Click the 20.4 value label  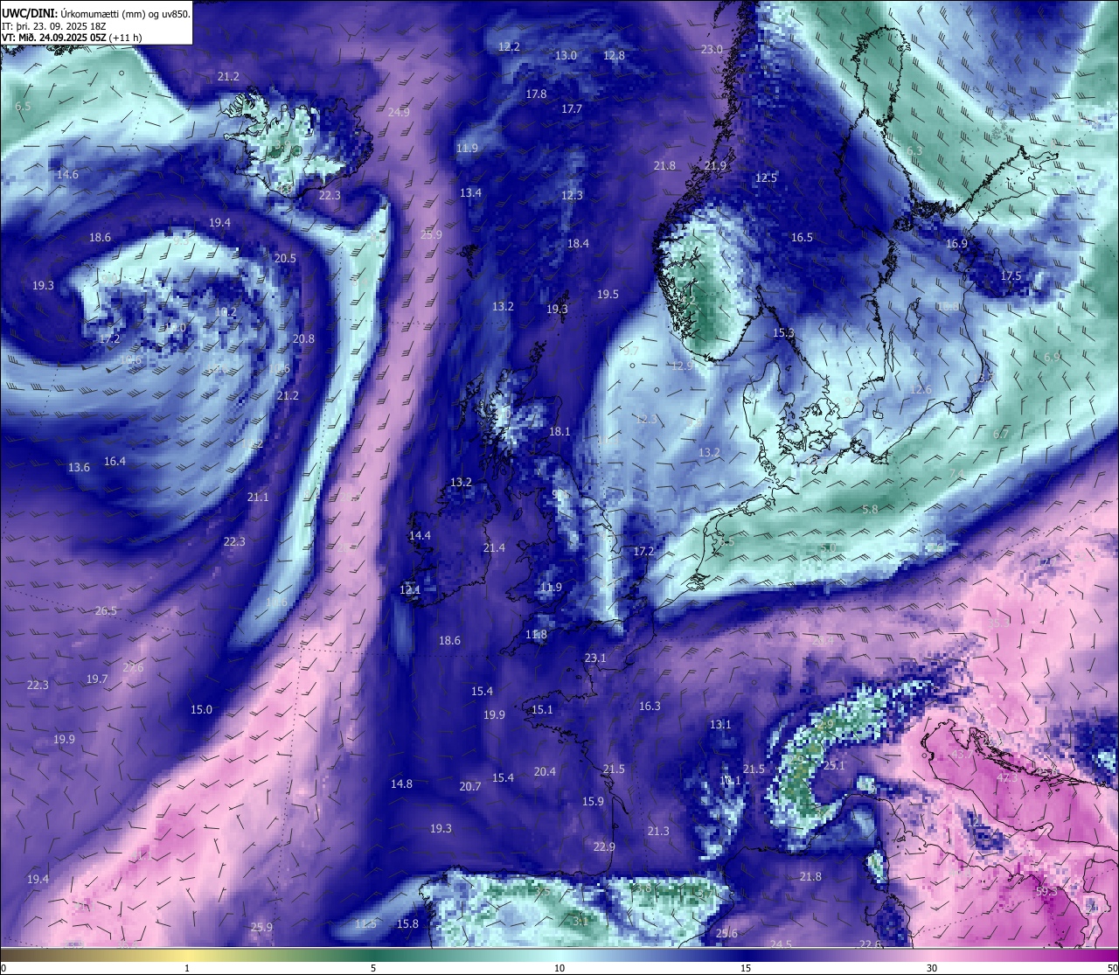coord(545,771)
